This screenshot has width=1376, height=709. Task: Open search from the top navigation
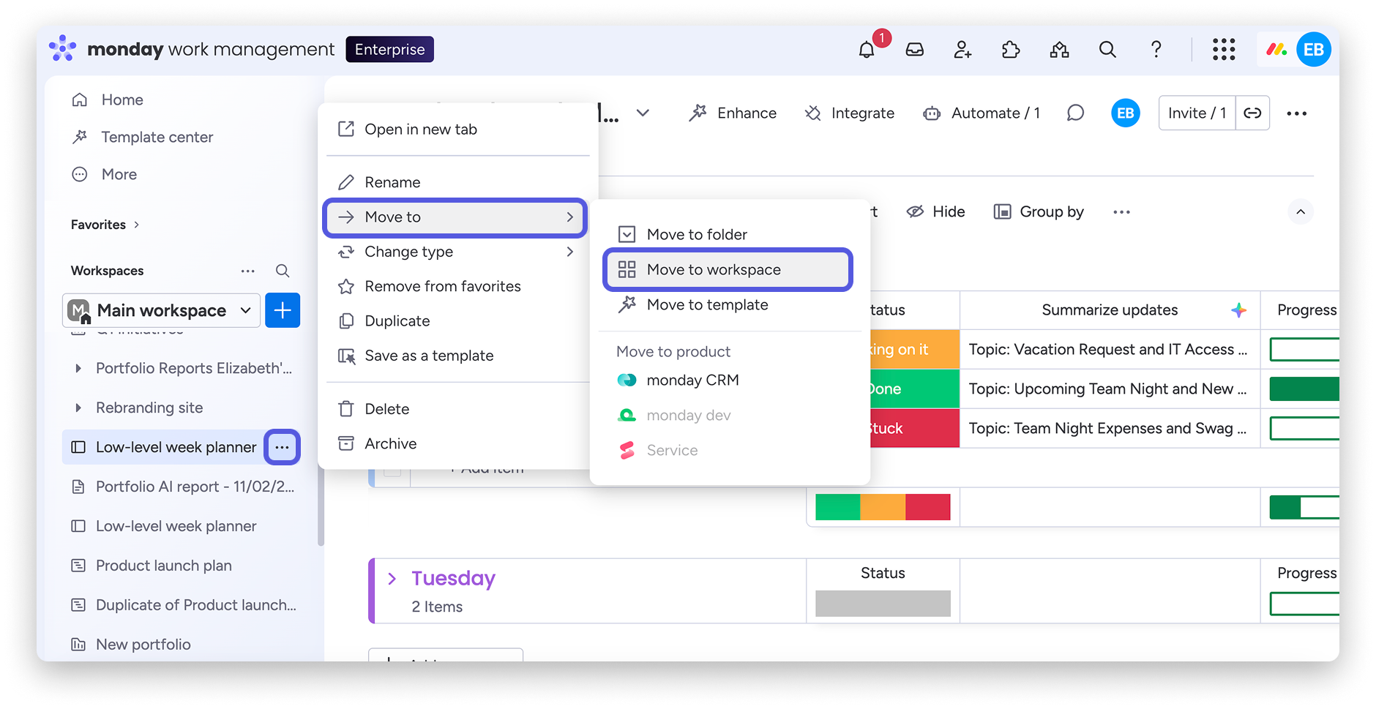tap(1107, 49)
